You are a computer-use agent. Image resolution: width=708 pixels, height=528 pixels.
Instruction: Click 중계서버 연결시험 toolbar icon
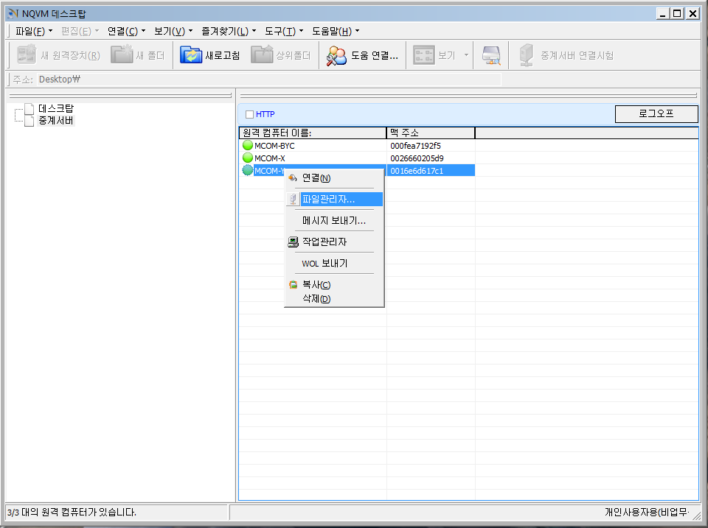[x=527, y=55]
